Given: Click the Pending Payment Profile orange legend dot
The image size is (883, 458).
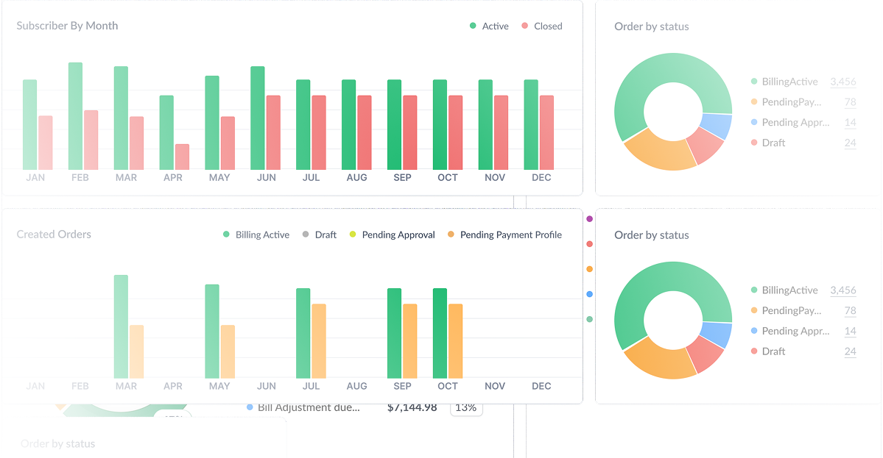Looking at the screenshot, I should 451,235.
